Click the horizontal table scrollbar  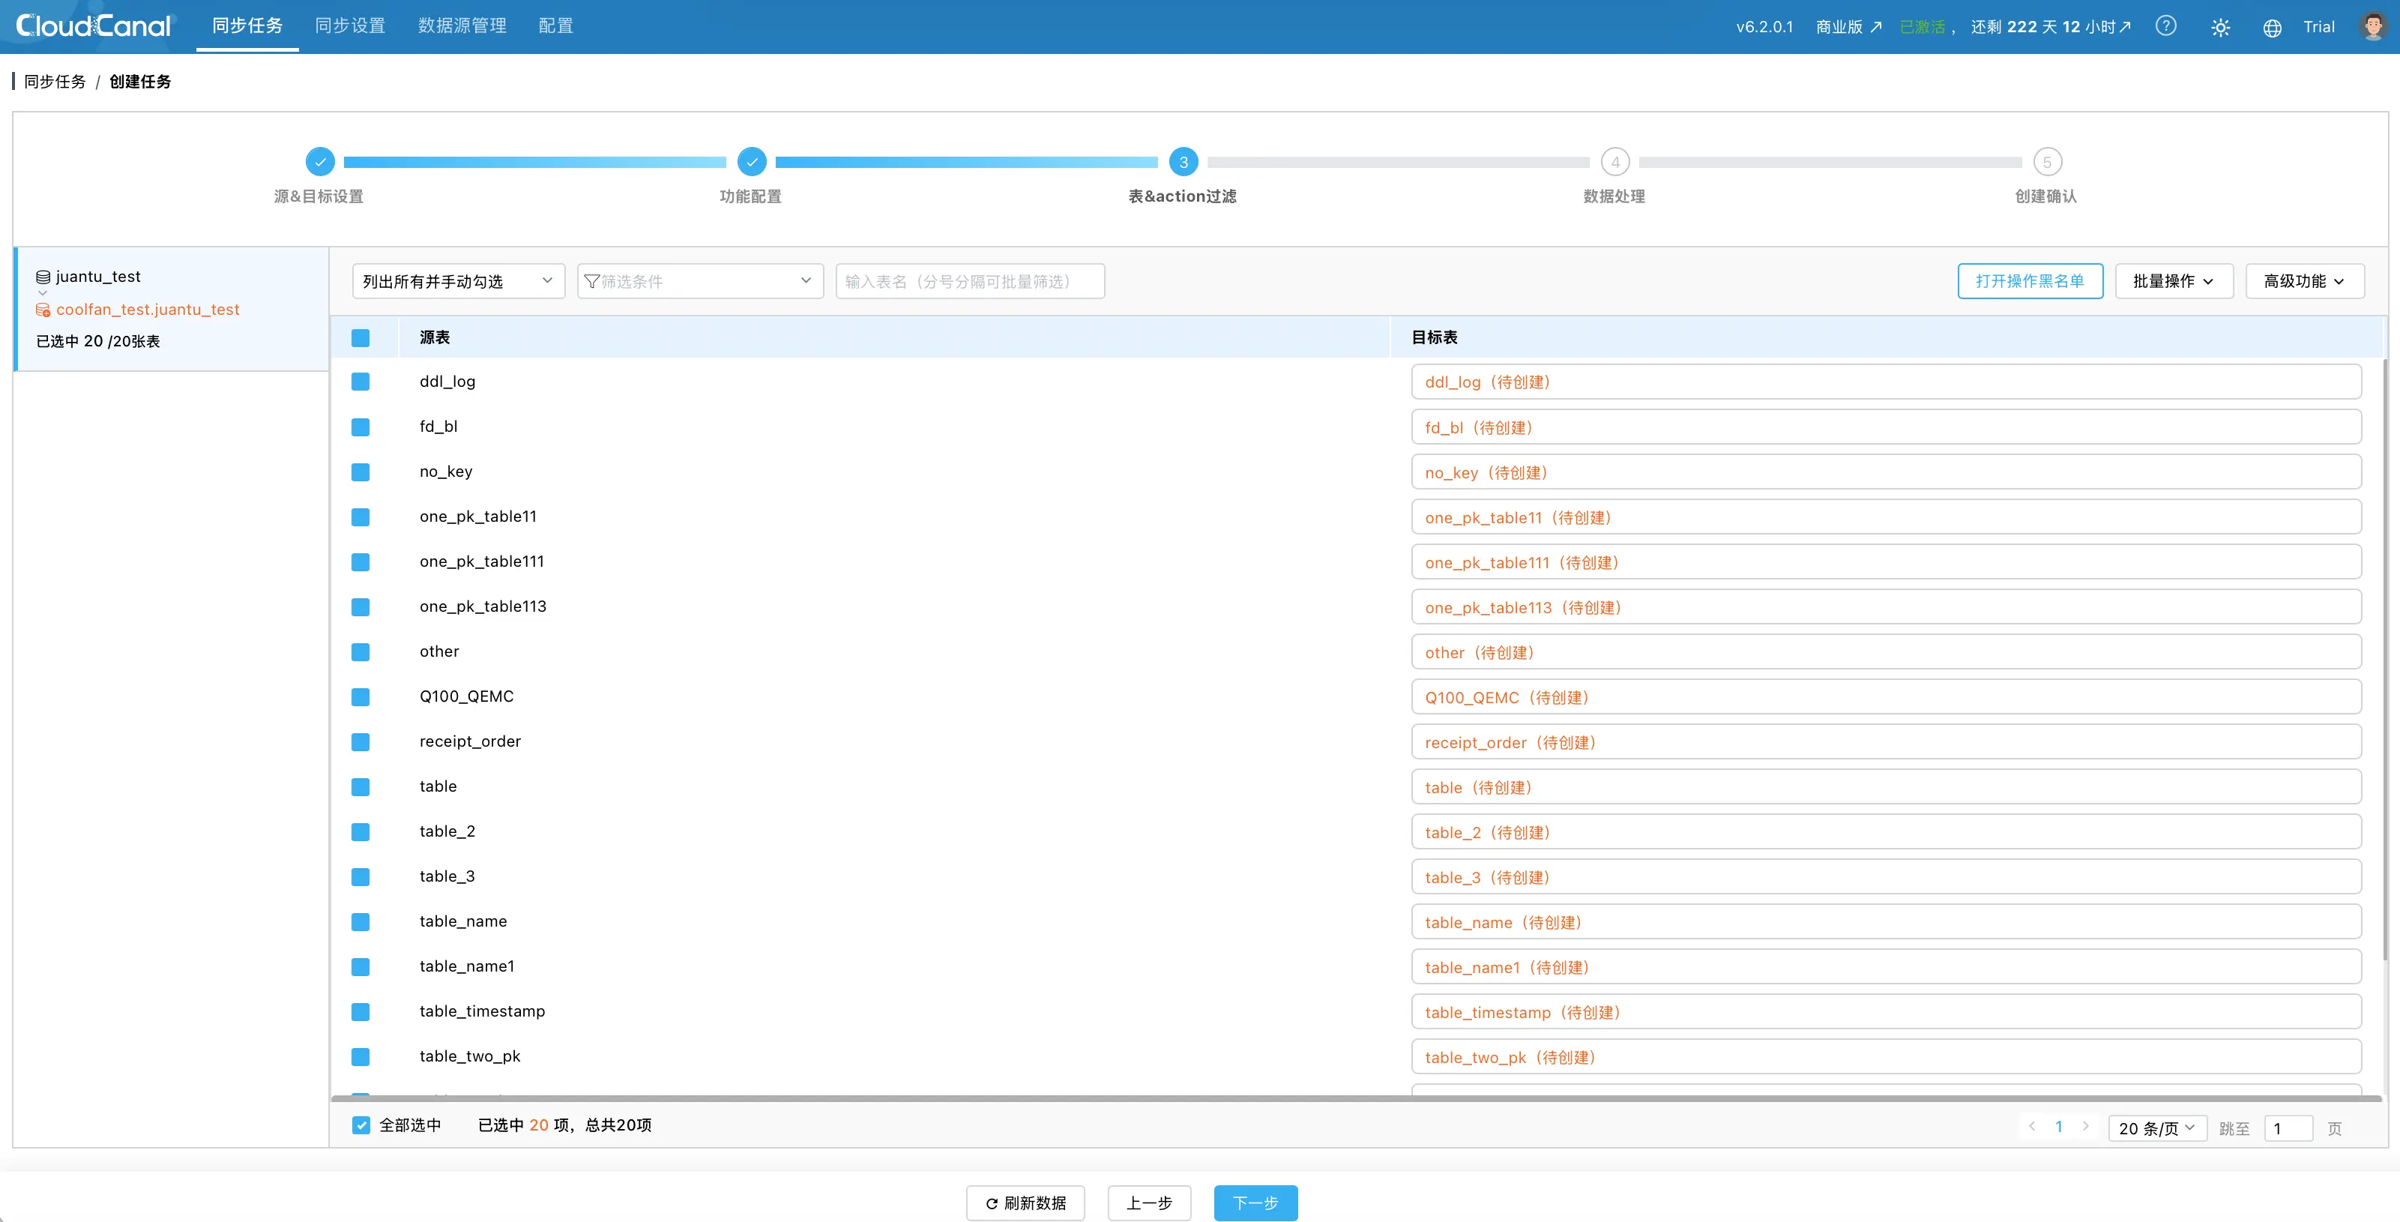(1356, 1098)
